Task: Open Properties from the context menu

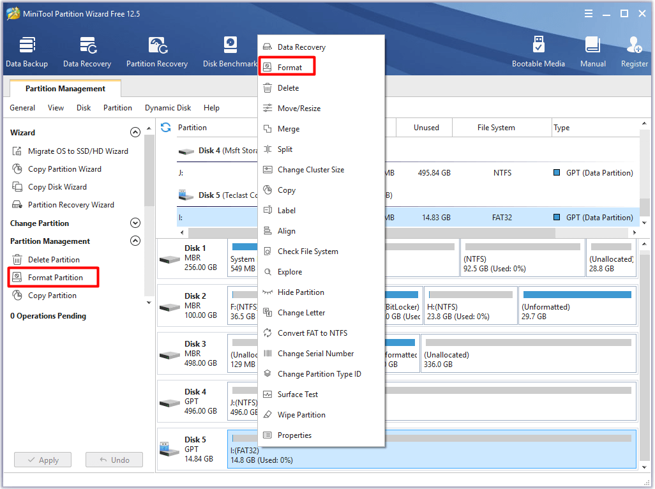Action: [x=321, y=436]
